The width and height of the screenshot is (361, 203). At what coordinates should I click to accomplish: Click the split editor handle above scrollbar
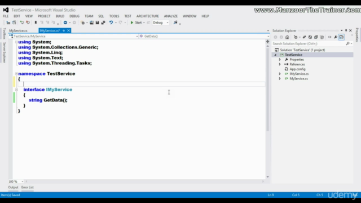[267, 42]
